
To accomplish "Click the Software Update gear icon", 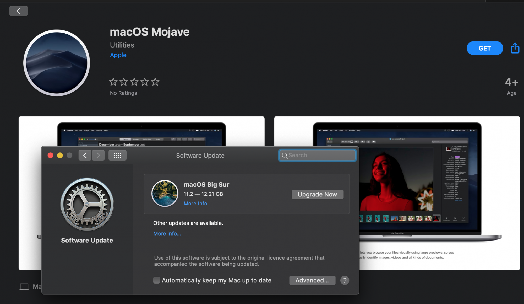I will click(87, 205).
